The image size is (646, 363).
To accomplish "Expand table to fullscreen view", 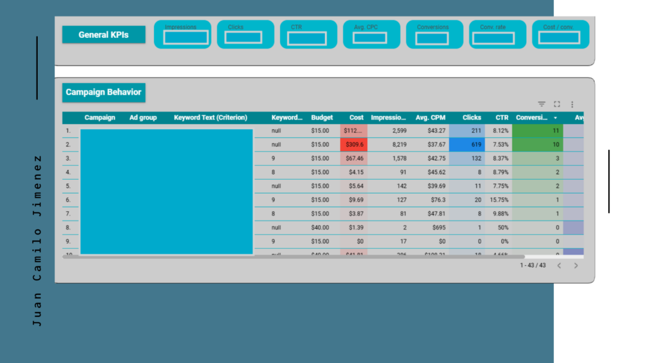I will click(556, 104).
